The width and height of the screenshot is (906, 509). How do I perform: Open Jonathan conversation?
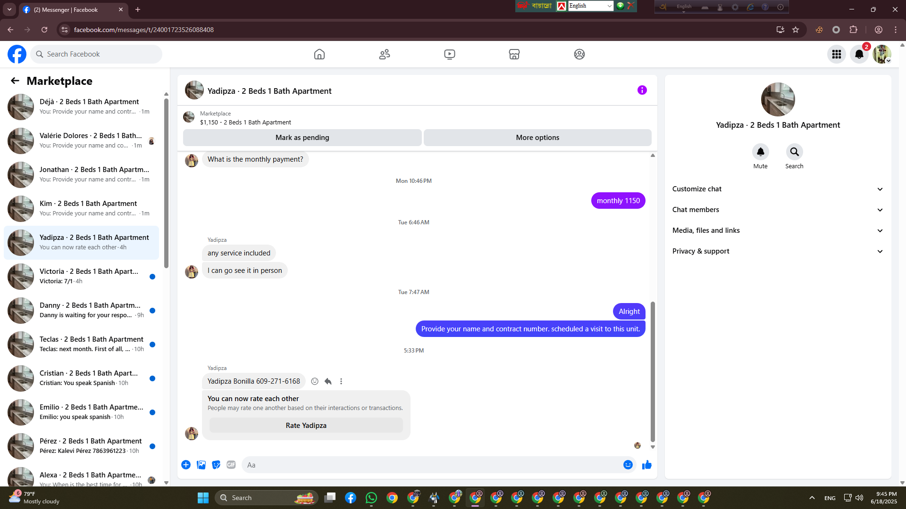click(x=81, y=174)
